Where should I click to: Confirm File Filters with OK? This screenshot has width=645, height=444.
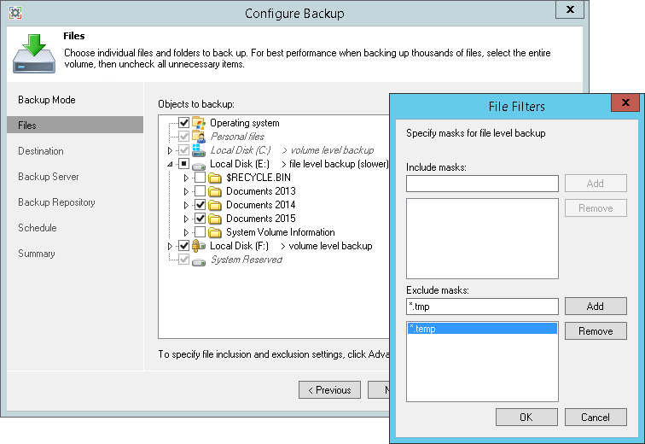pyautogui.click(x=526, y=418)
